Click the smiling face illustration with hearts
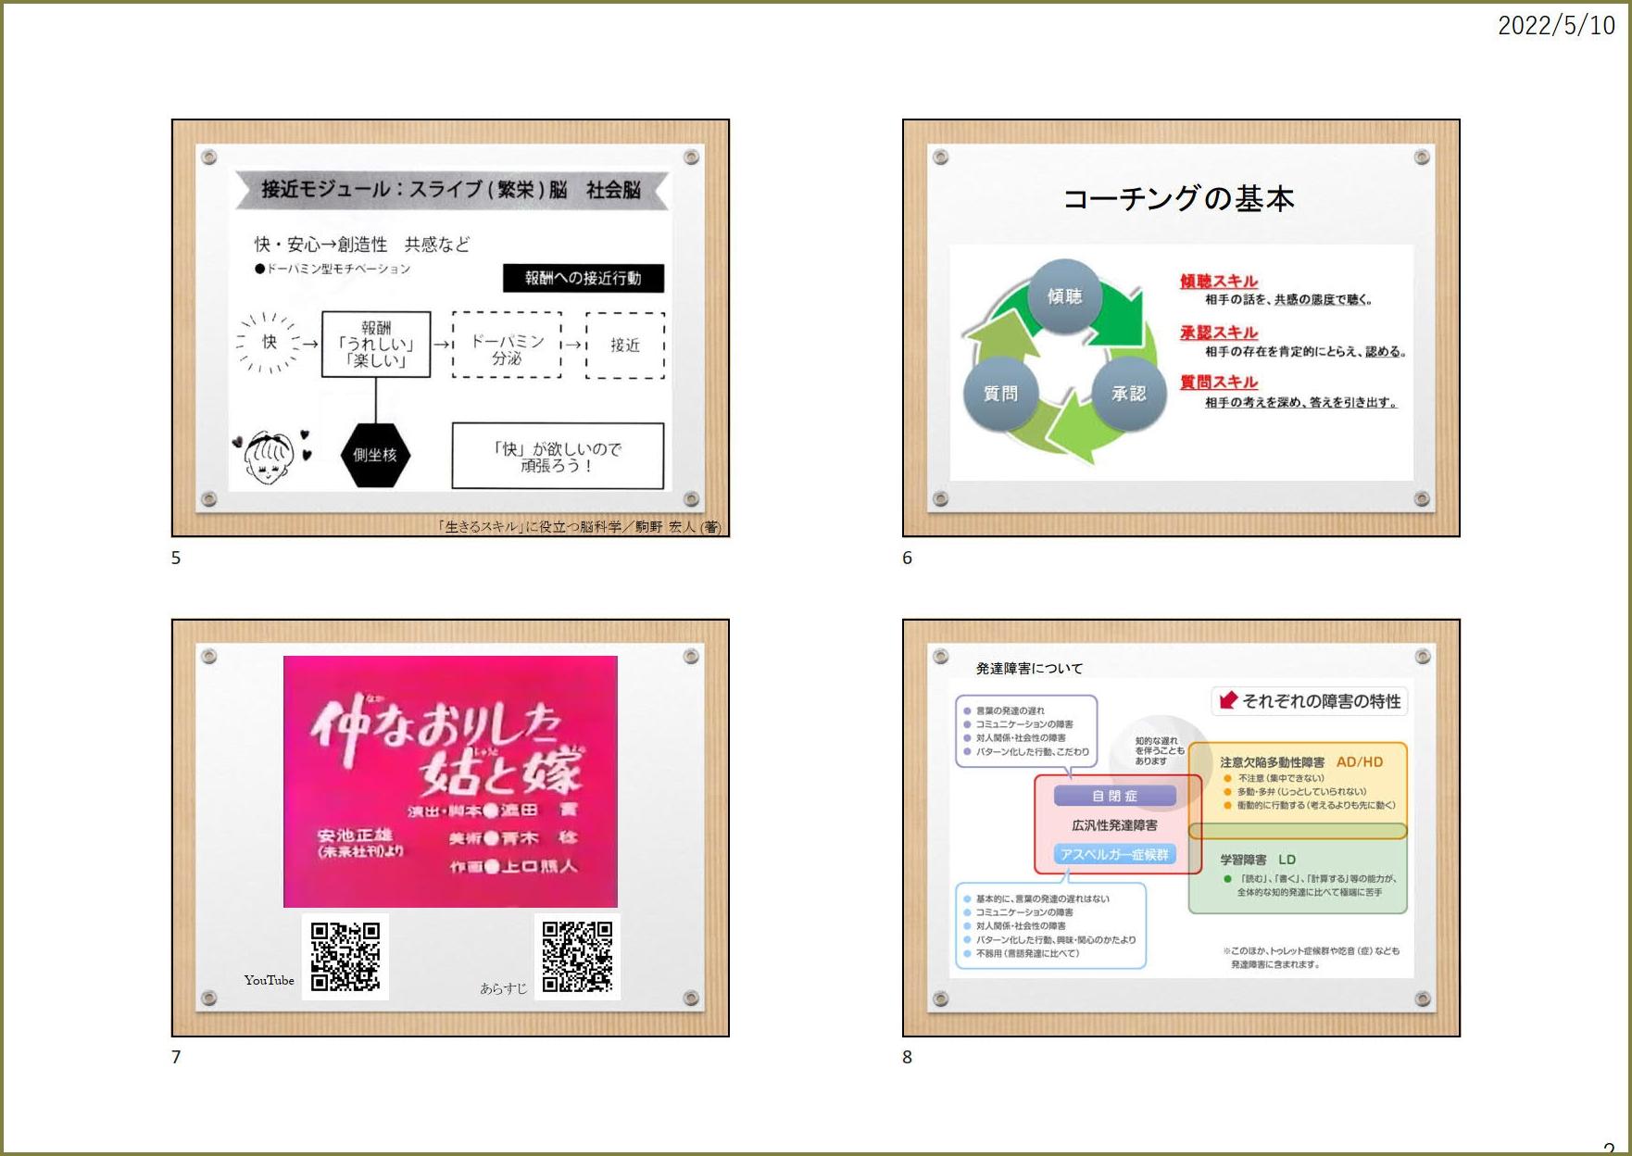This screenshot has width=1632, height=1156. click(x=270, y=458)
